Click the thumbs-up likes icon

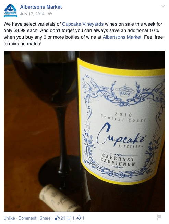click(x=57, y=218)
